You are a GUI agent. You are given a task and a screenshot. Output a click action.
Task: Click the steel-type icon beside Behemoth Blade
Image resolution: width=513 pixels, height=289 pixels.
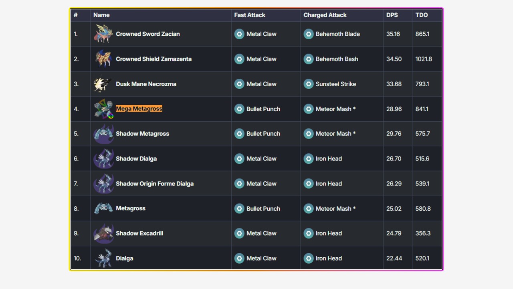click(308, 34)
